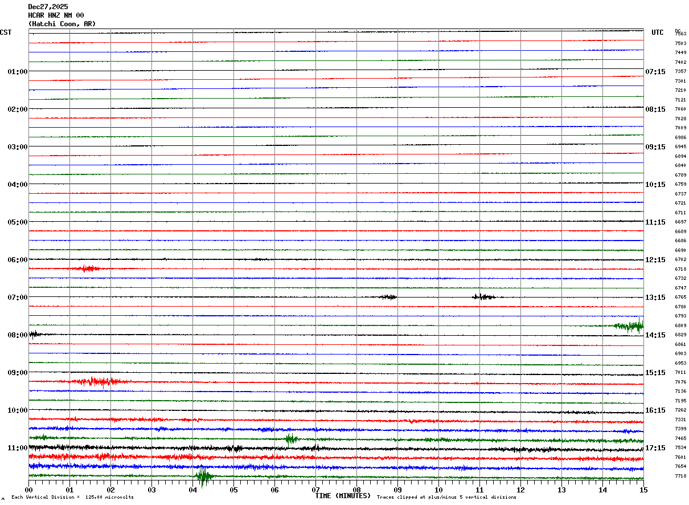Click minute 15 on the time axis
Viewport: 689px width, 505px height.
(x=643, y=490)
